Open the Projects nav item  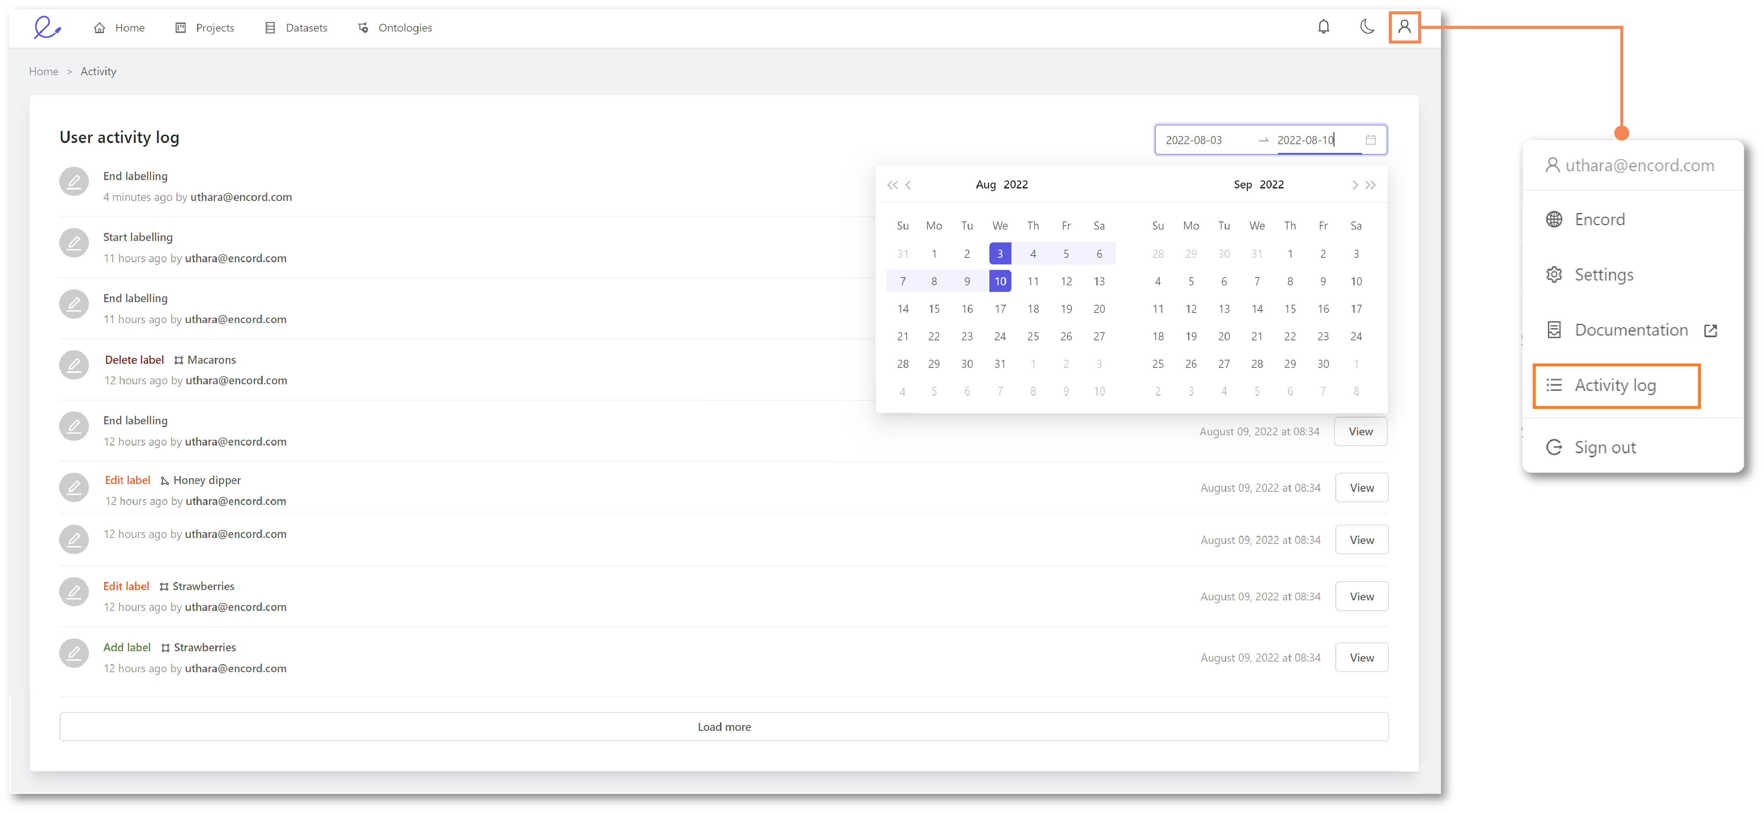[205, 28]
